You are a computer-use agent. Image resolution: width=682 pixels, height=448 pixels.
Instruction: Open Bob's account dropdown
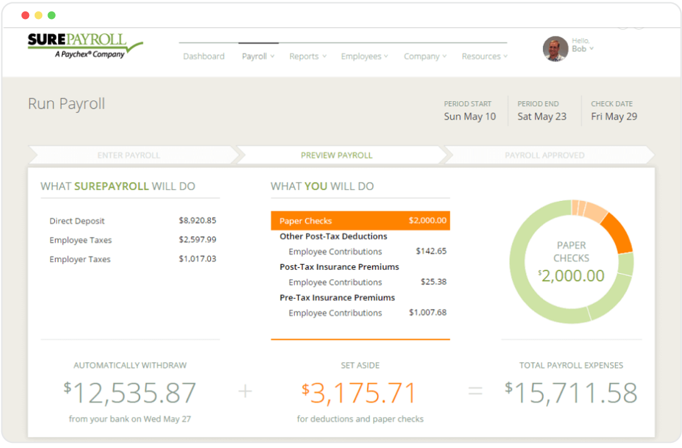pos(582,49)
